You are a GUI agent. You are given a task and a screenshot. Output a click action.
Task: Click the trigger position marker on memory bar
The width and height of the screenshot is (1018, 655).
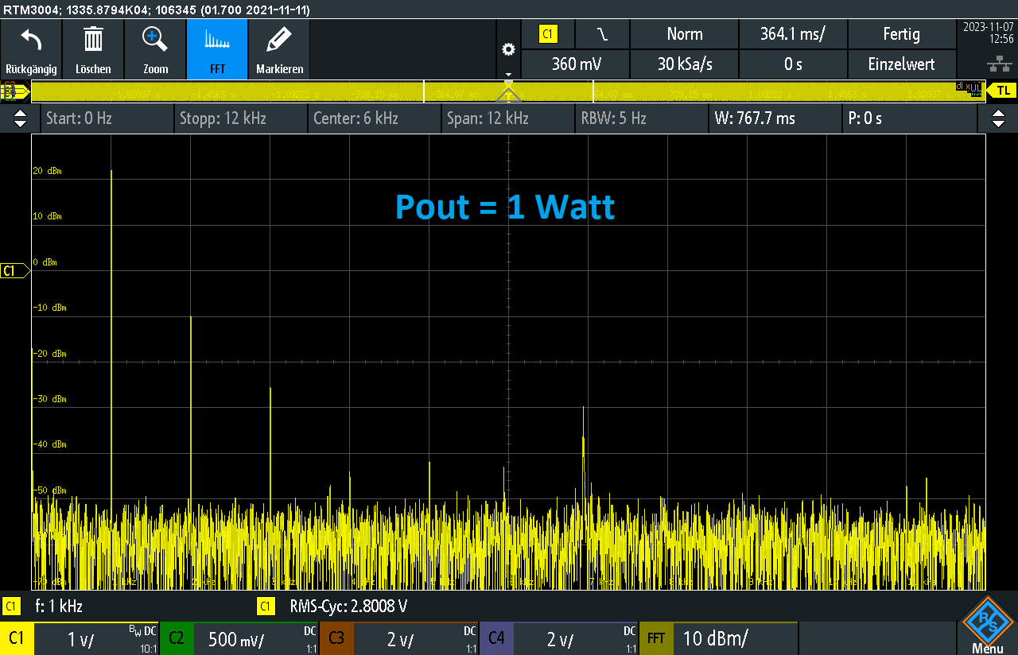(509, 91)
